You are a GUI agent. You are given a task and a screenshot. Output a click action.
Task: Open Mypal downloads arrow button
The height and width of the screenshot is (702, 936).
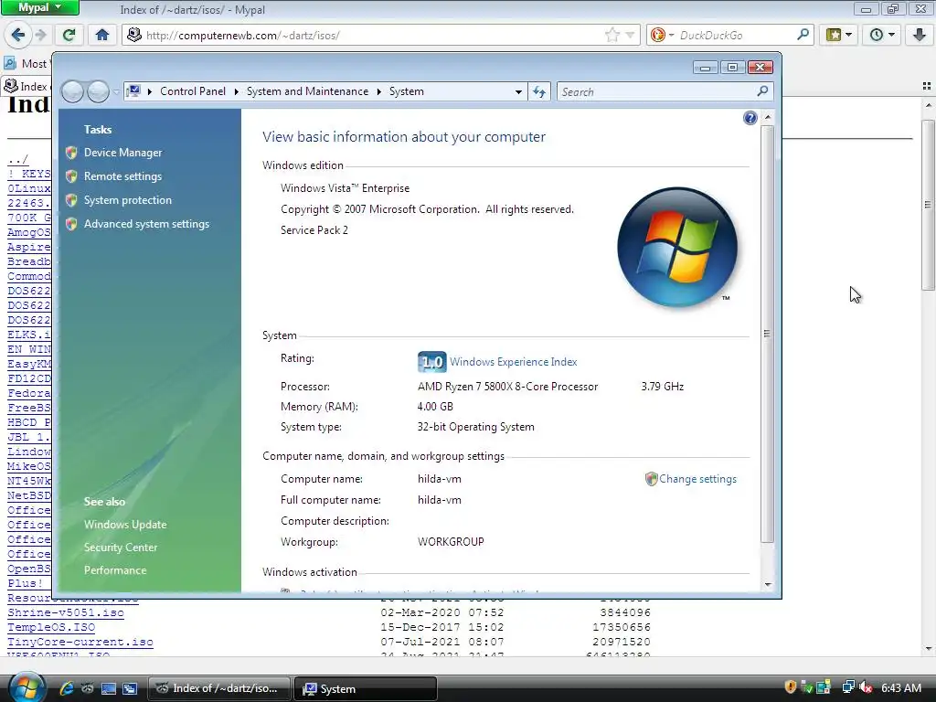(920, 36)
